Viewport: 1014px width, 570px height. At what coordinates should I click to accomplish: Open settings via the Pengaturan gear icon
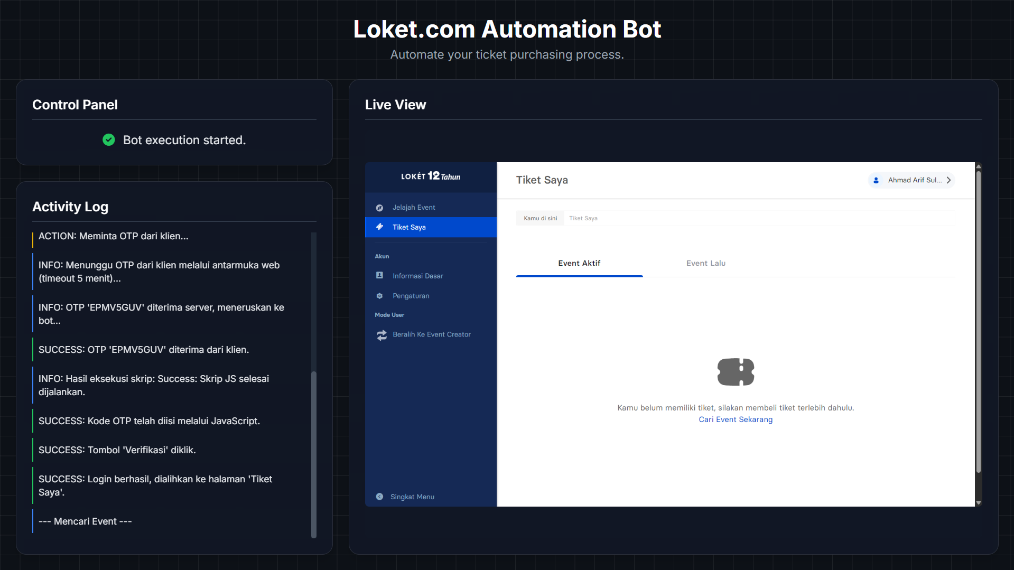coord(379,296)
